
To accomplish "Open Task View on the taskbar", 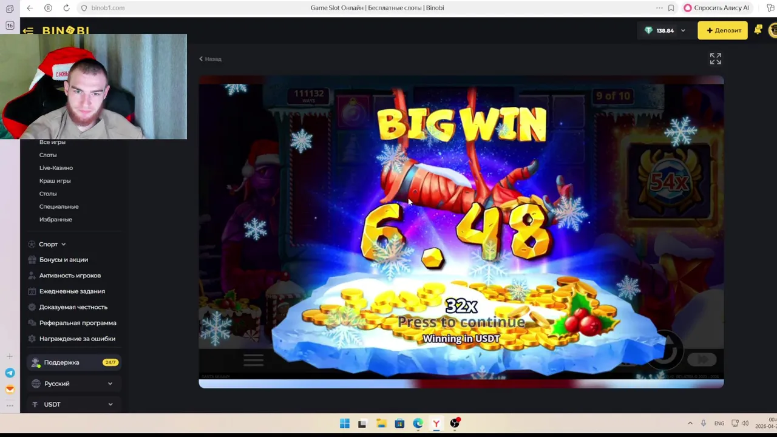I will [362, 424].
